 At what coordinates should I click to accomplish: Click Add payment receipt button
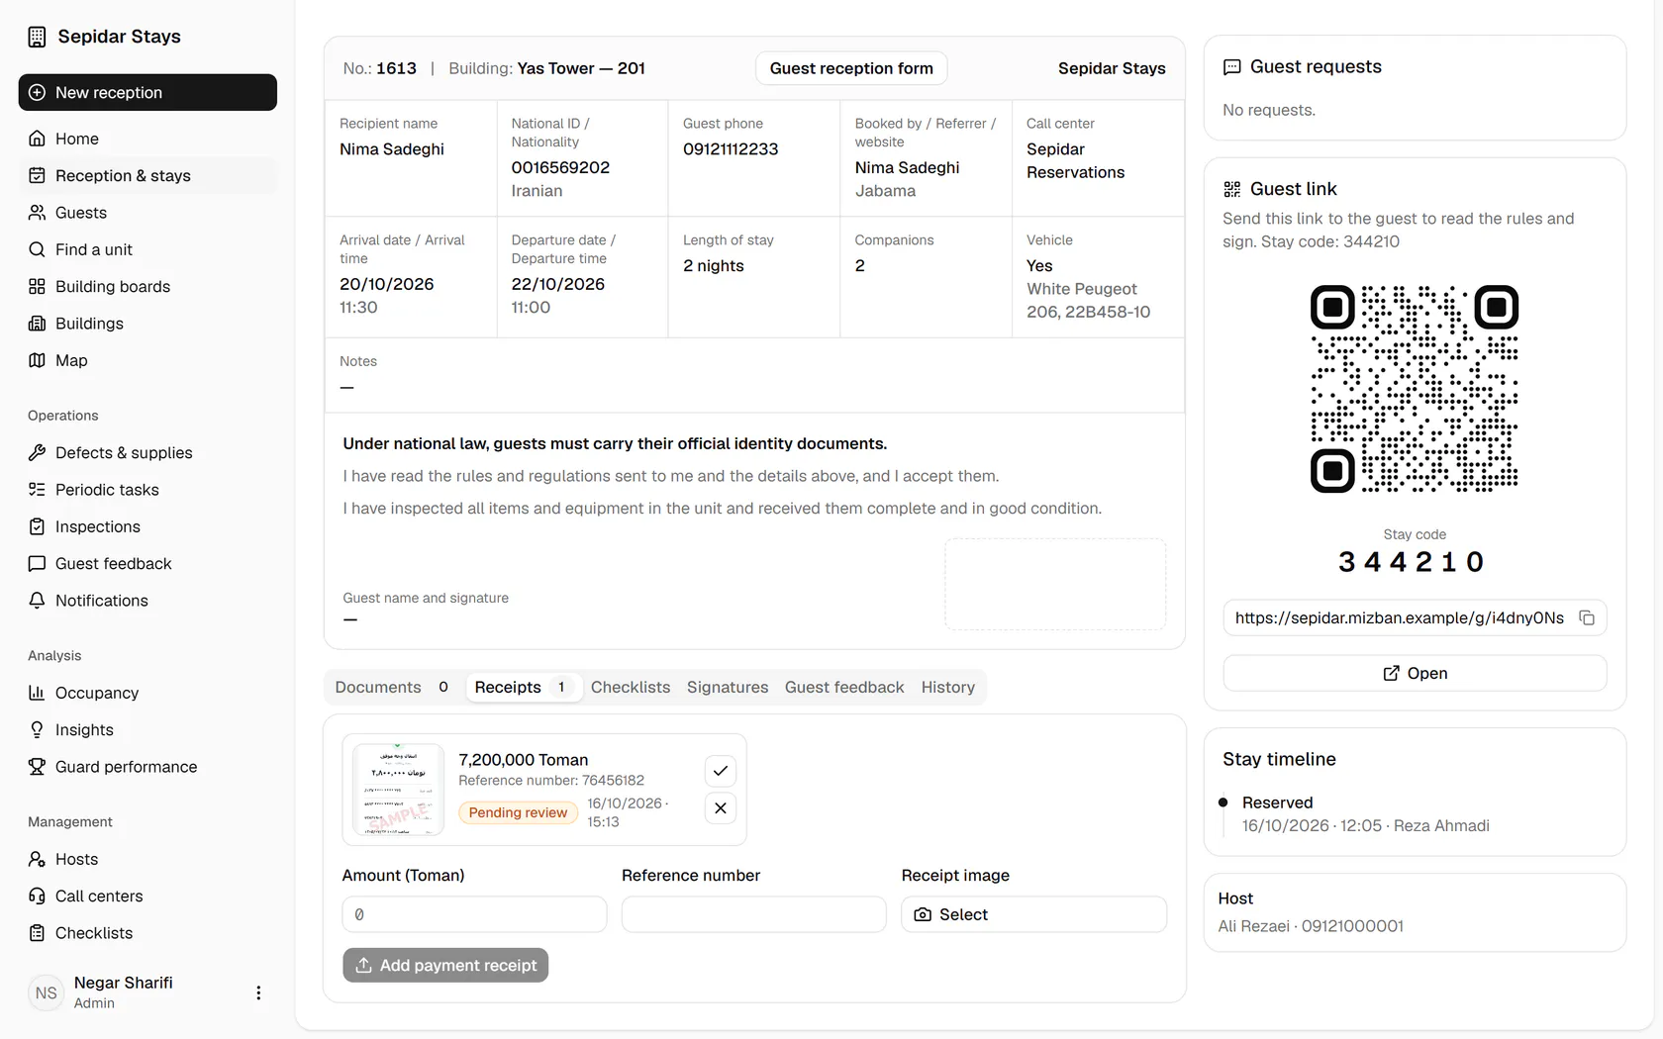[x=445, y=965]
